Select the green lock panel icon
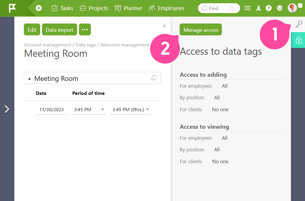 tap(299, 40)
